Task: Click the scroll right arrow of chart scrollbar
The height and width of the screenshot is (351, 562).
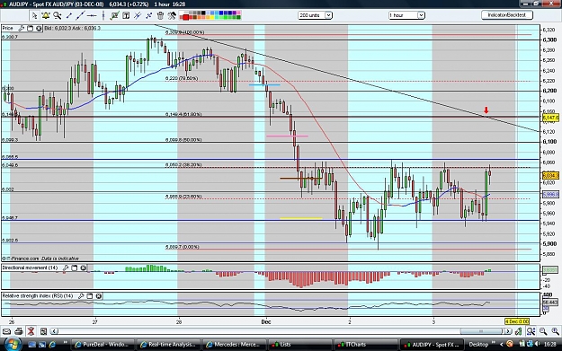Action: click(507, 331)
